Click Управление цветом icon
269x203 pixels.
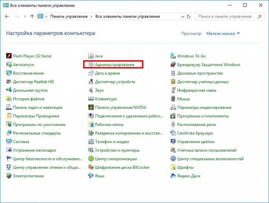tap(173, 142)
